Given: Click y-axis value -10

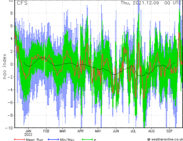Looking at the screenshot, I should [x=9, y=128].
